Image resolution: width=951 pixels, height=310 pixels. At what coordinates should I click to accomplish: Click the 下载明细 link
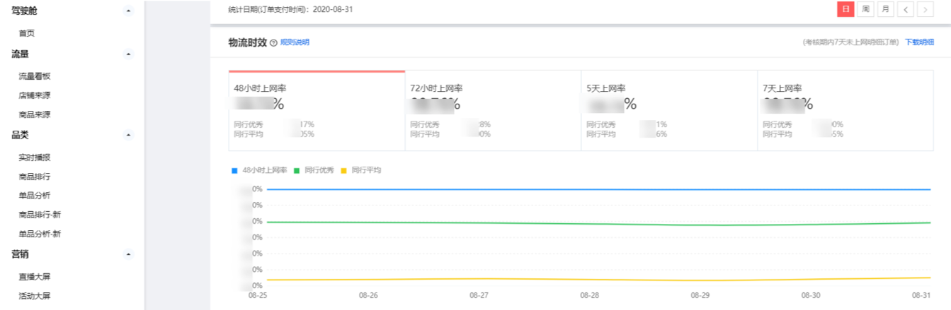(x=920, y=42)
